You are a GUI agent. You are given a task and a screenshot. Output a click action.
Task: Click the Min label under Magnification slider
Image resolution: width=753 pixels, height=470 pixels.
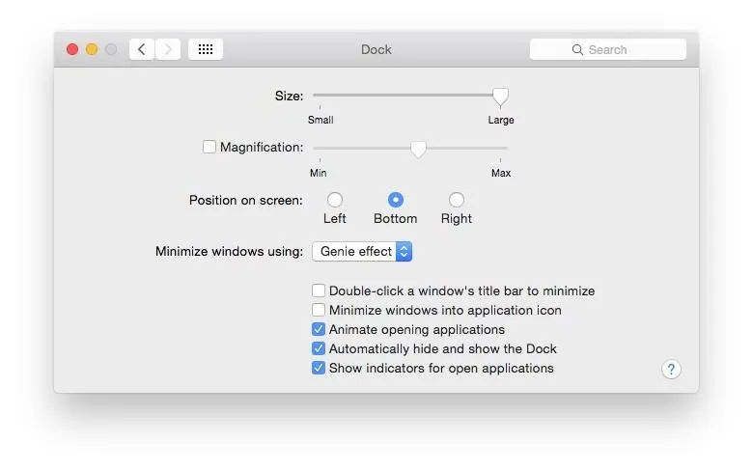[318, 173]
